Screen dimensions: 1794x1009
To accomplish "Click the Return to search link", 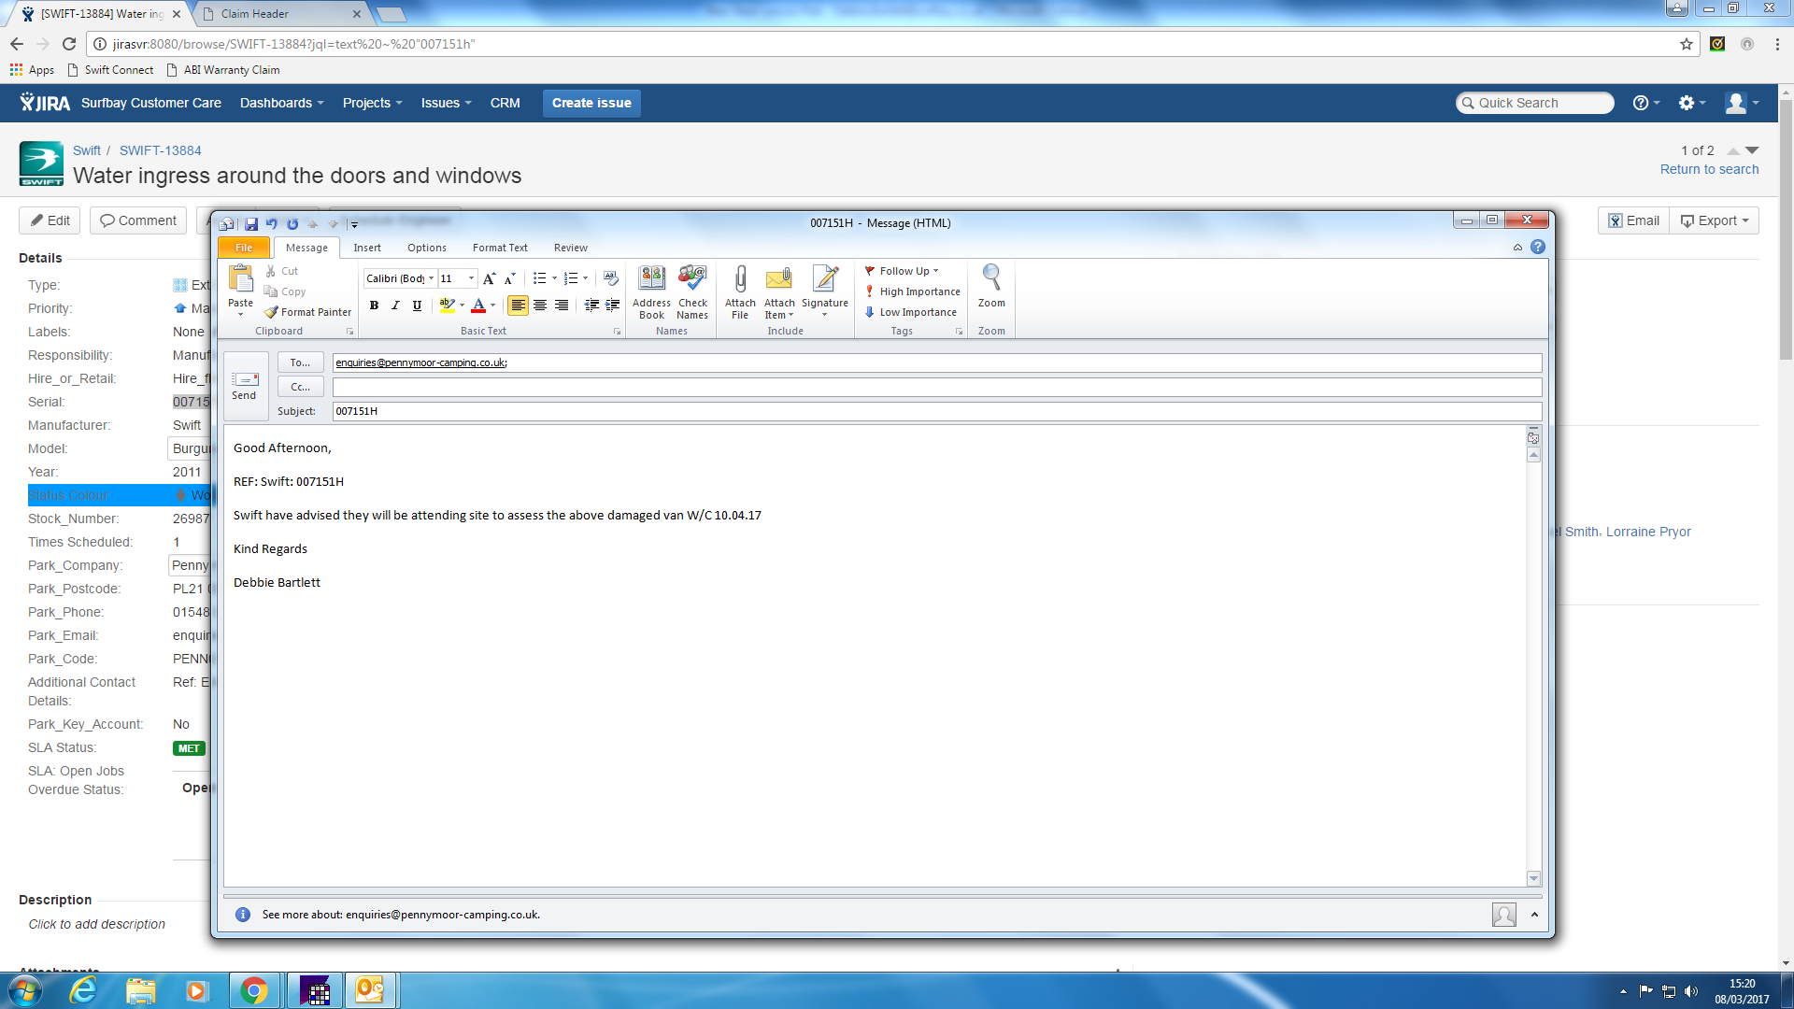I will [1709, 169].
